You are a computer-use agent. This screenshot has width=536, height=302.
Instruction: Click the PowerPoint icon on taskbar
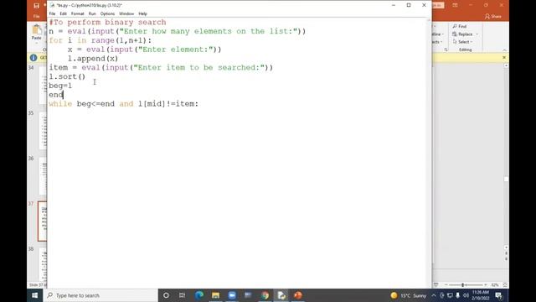coord(298,295)
